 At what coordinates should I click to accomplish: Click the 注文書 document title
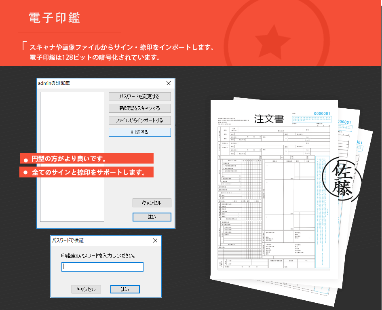pos(269,119)
